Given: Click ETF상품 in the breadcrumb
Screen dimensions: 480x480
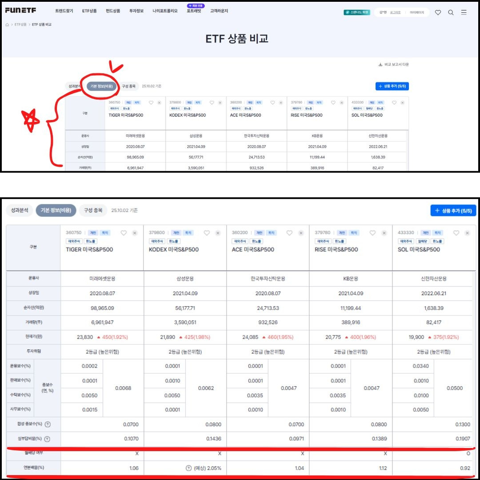Looking at the screenshot, I should coord(20,24).
